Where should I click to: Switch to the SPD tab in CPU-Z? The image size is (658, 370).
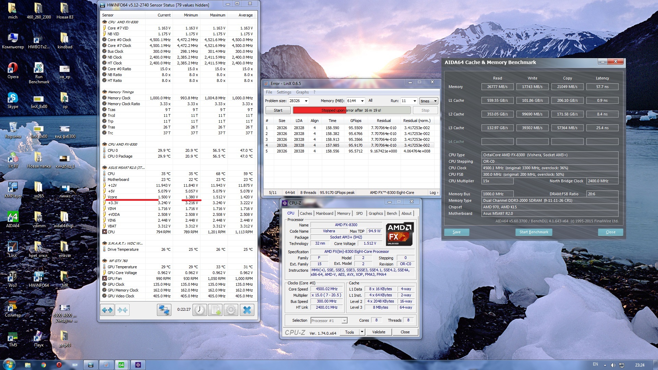359,213
